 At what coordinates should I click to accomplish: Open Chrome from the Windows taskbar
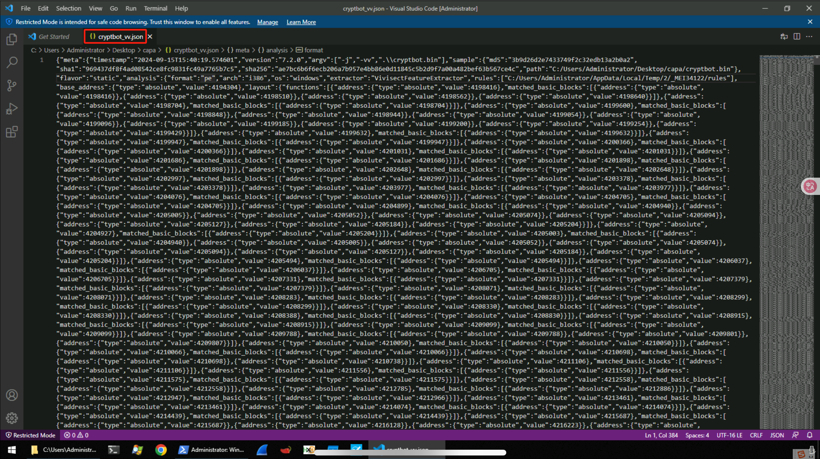(x=161, y=450)
